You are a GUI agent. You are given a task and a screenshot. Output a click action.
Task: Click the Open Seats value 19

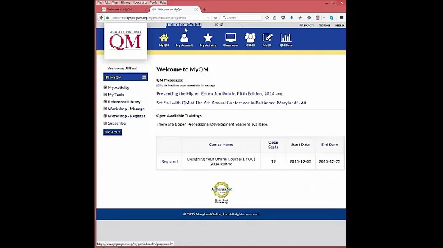(273, 161)
